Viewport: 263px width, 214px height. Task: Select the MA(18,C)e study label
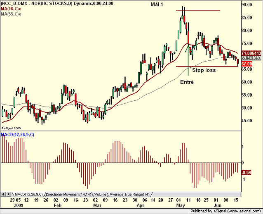11,9
